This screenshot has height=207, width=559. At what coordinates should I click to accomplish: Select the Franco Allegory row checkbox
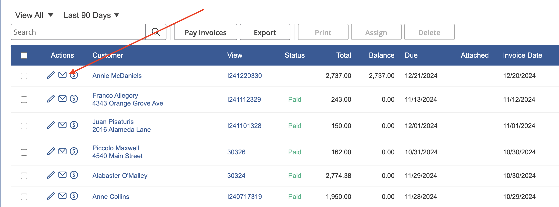(24, 100)
